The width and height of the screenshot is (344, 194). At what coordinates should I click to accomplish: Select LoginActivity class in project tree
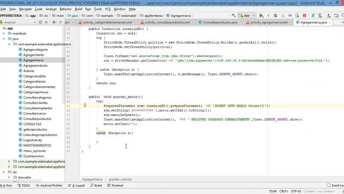pos(32,140)
